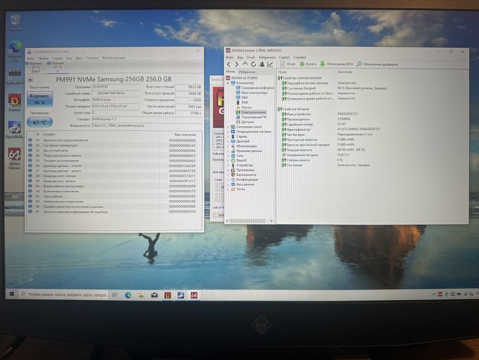Select Disk 0 in CrystalDiskInfo
The height and width of the screenshot is (360, 479).
[x=34, y=67]
